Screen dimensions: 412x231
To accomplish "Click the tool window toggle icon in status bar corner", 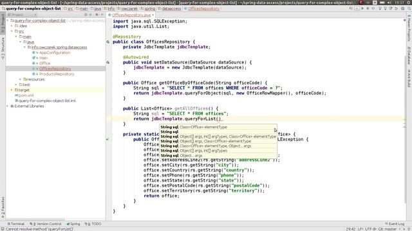I will [x=3, y=229].
